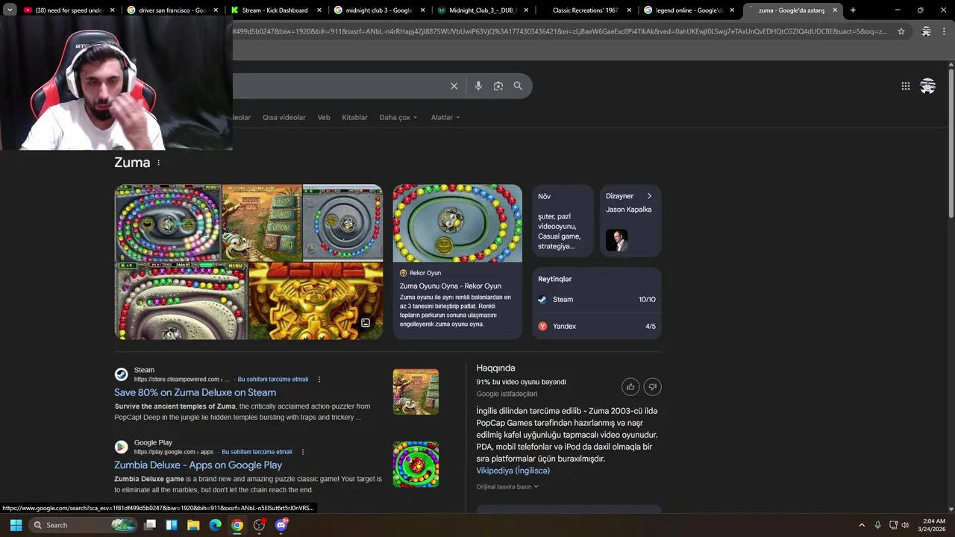The height and width of the screenshot is (537, 955).
Task: Switch to the Kitablar filter
Action: pyautogui.click(x=354, y=117)
